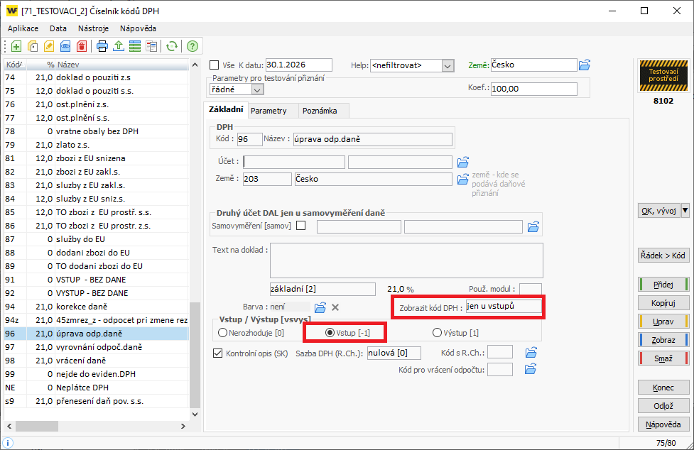694x450 pixels.
Task: Select row 94 korekce daně
Action: (x=97, y=307)
